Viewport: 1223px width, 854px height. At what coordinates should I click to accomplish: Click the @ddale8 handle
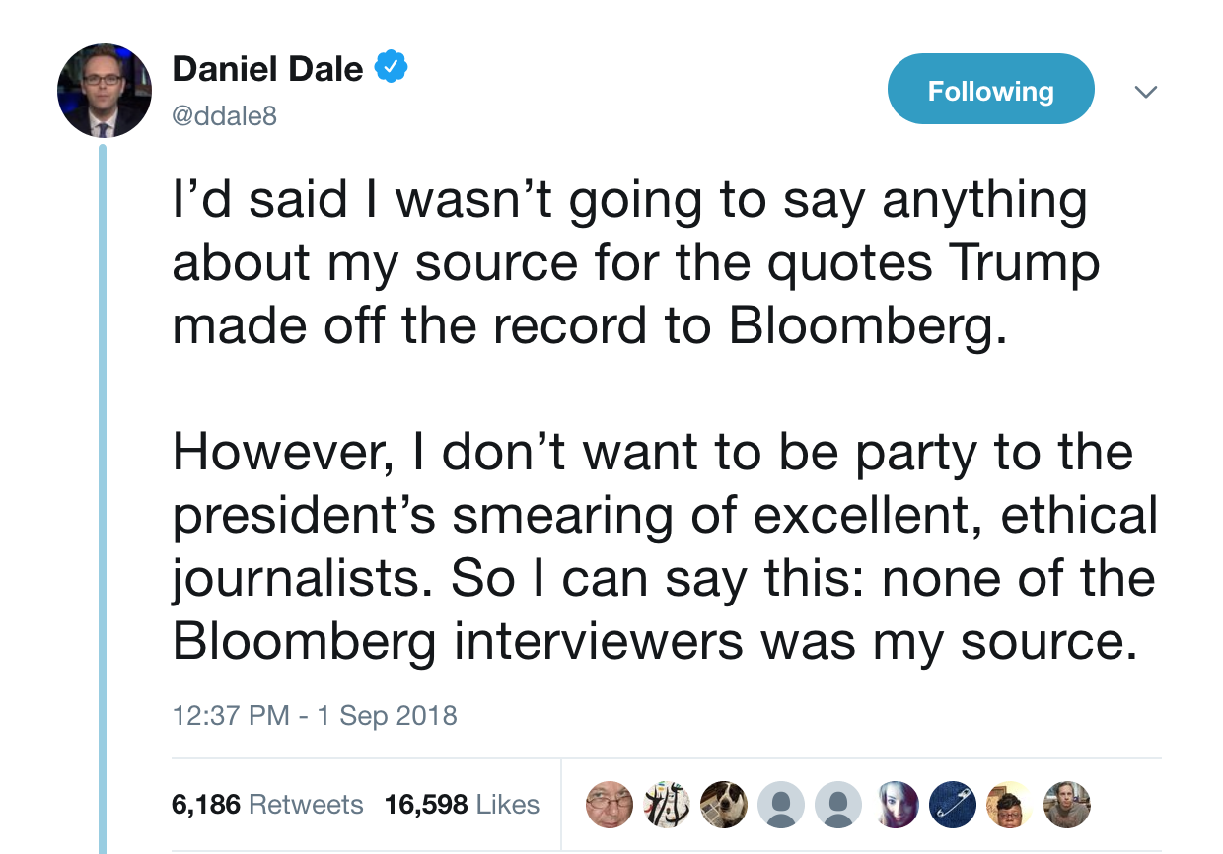225,116
